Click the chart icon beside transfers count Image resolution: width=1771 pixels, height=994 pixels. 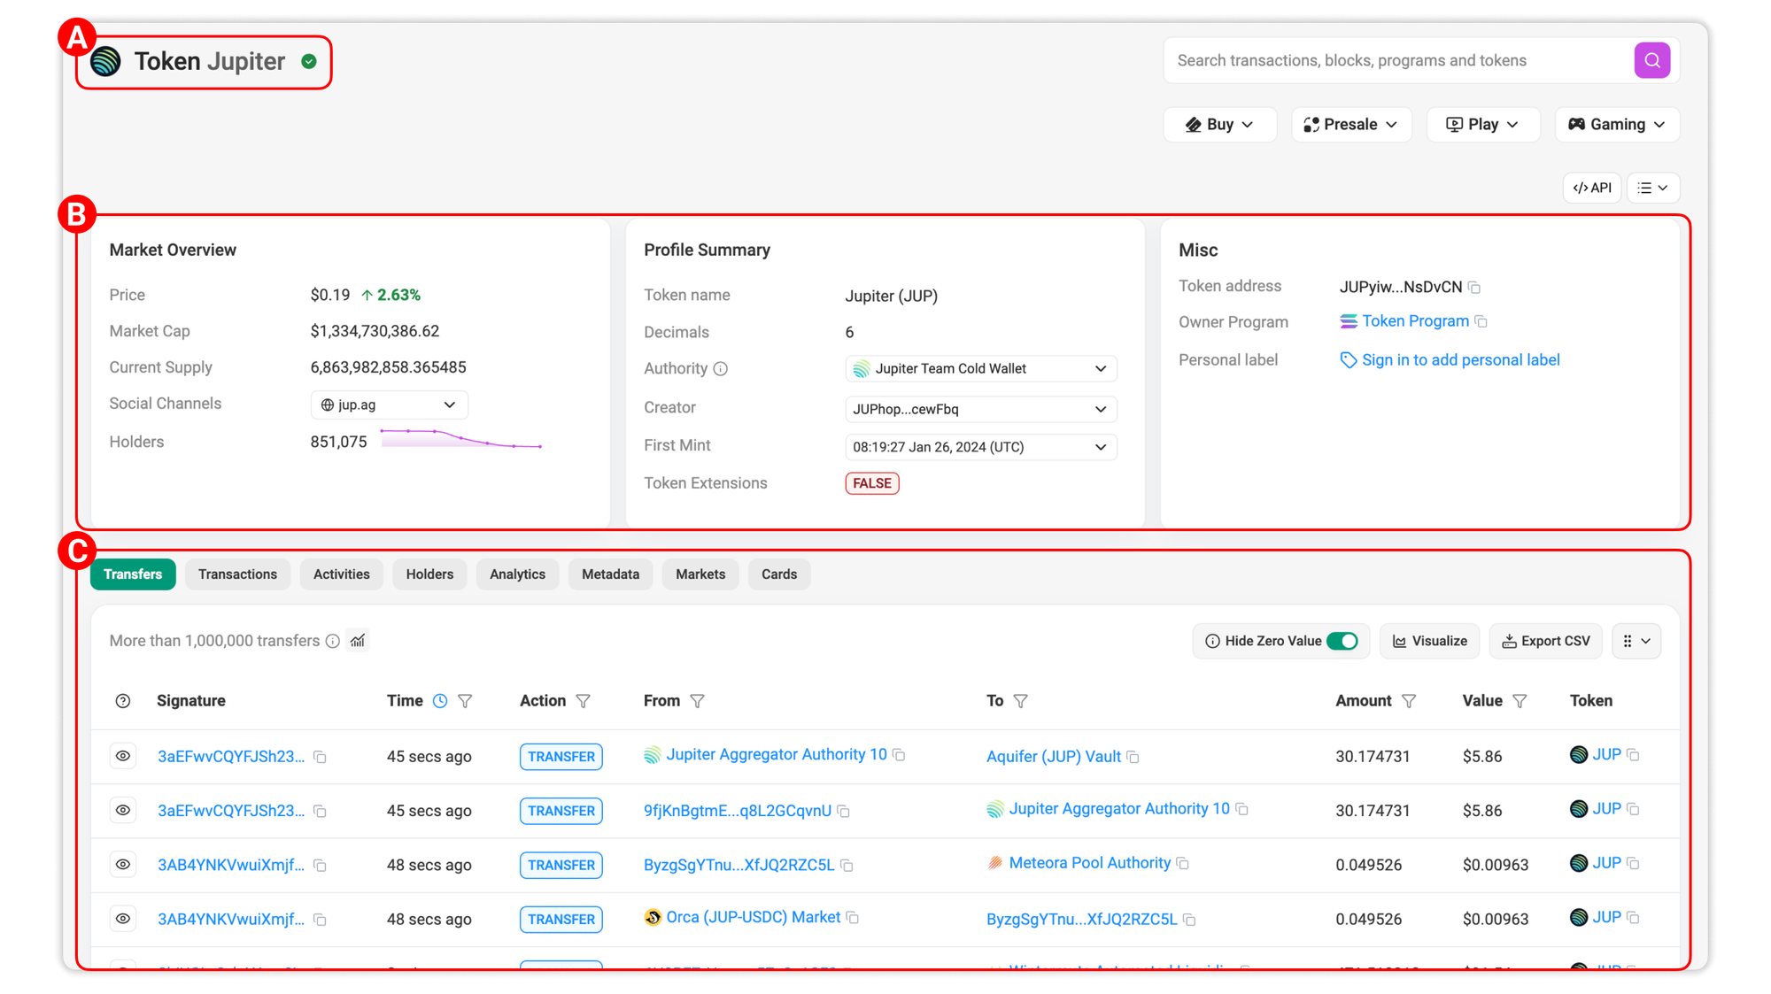(358, 641)
